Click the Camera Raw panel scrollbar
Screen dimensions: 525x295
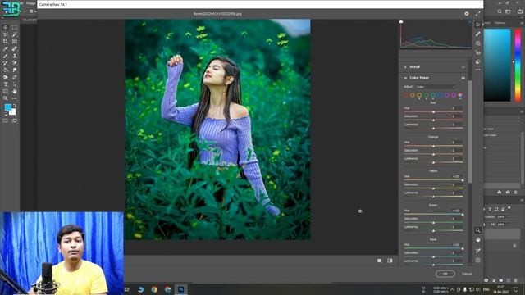[x=470, y=131]
